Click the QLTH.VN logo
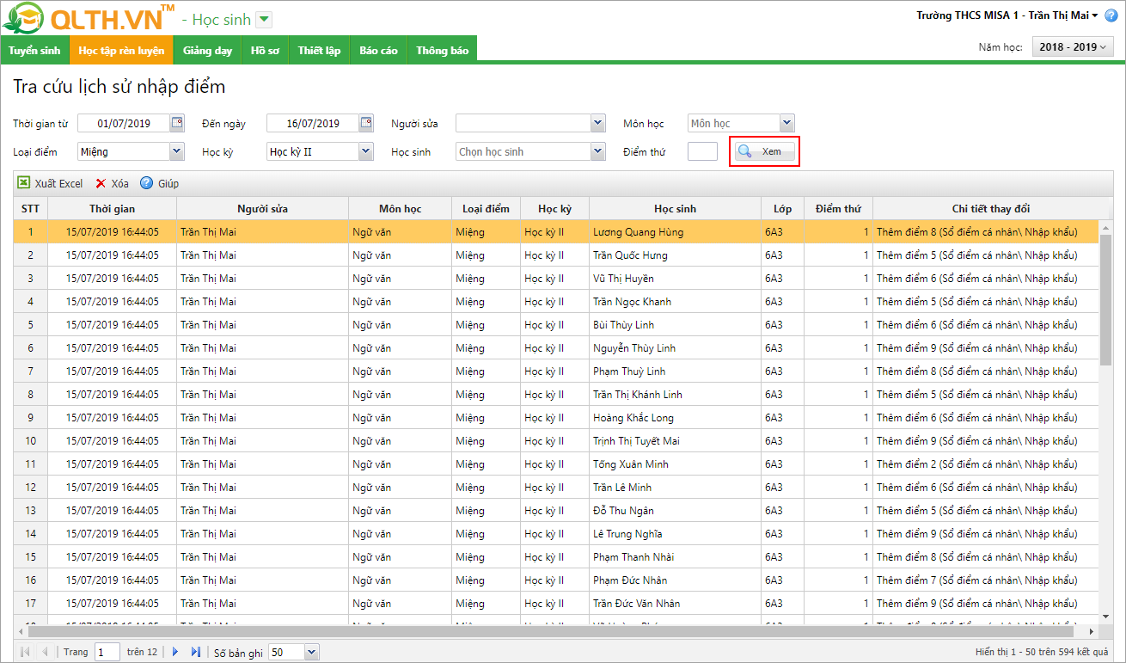The height and width of the screenshot is (663, 1126). pos(89,17)
